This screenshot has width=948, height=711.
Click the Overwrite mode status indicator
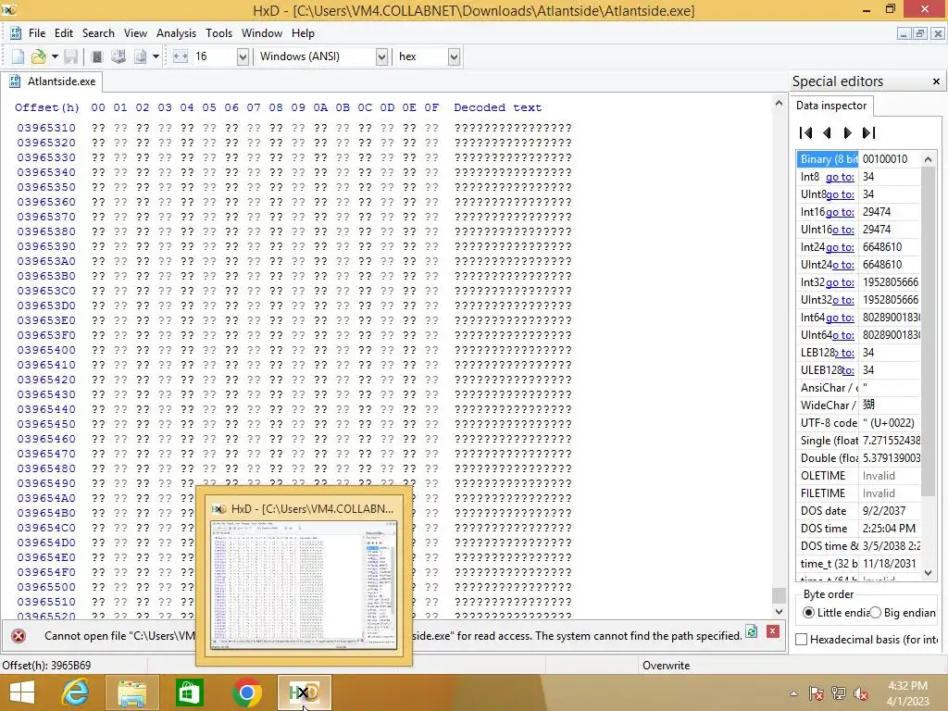666,665
